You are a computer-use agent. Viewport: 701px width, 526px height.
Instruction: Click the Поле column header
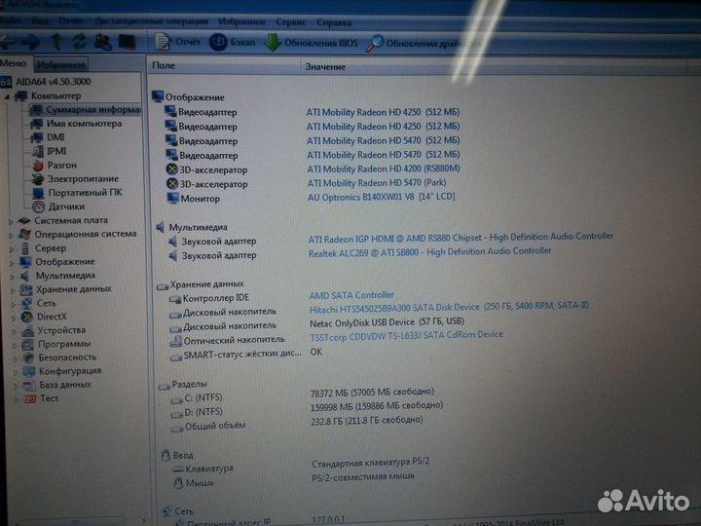click(224, 66)
